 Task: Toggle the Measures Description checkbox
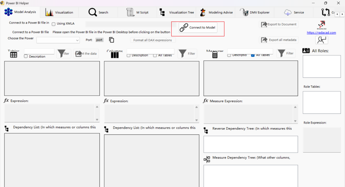coord(229,55)
